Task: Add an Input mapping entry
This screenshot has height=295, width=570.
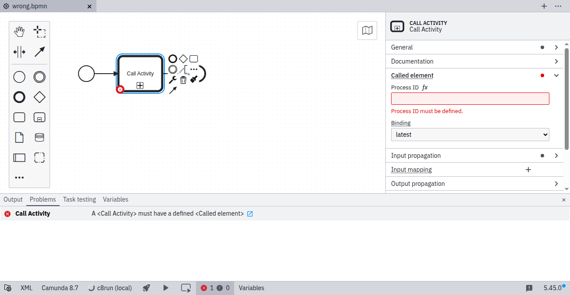Action: [x=528, y=170]
